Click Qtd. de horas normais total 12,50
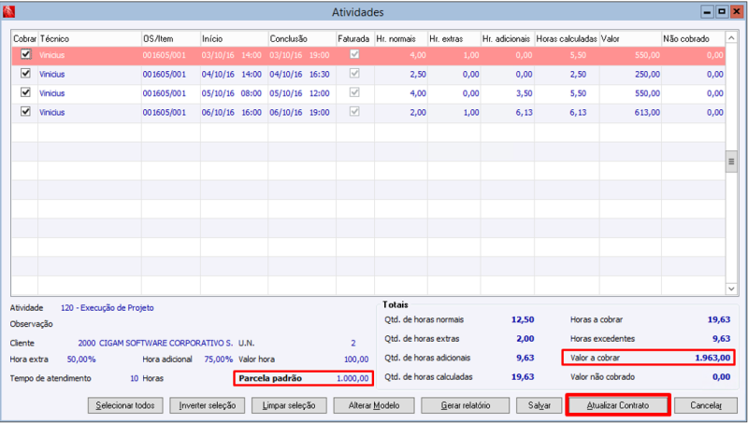Screen dimensions: 748x423 coord(523,319)
